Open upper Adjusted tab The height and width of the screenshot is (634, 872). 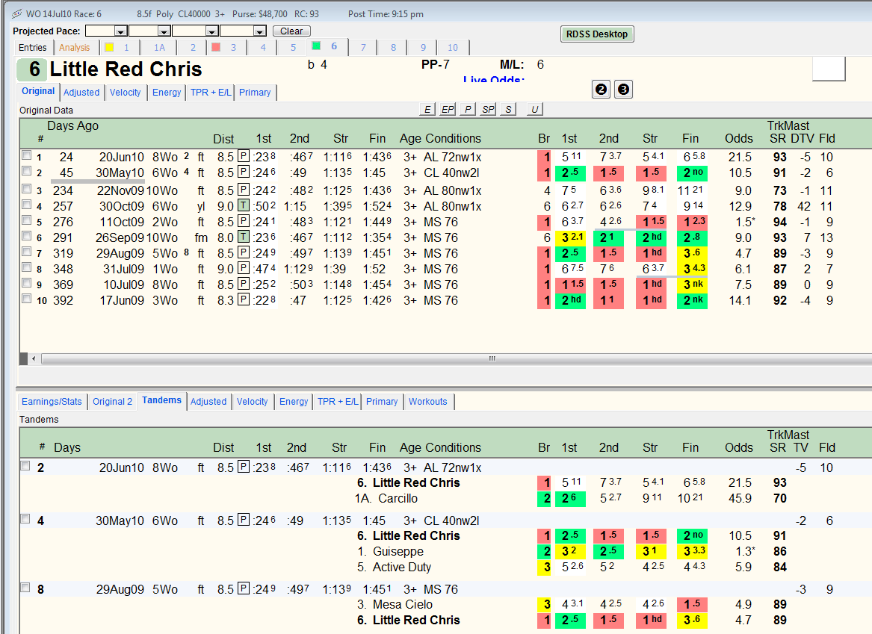click(81, 93)
